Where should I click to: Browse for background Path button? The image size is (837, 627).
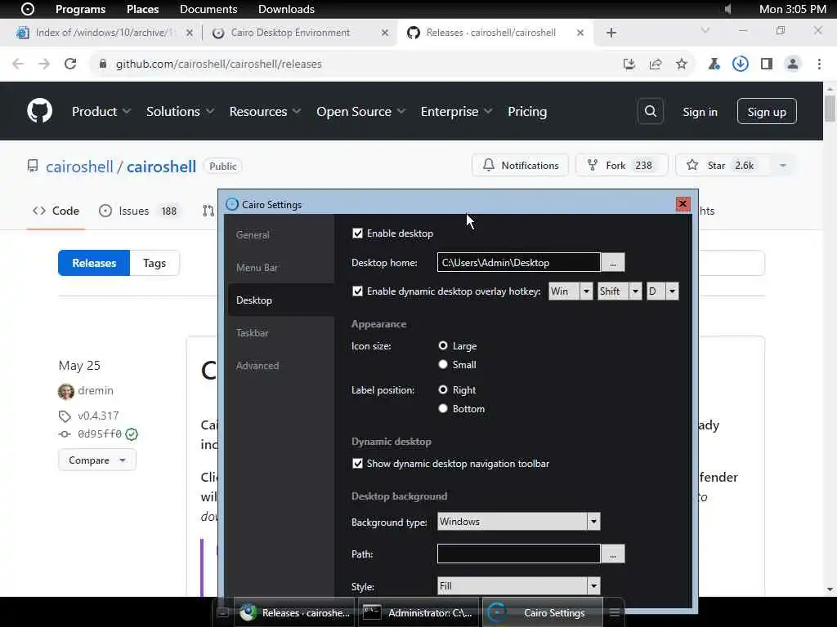point(613,554)
